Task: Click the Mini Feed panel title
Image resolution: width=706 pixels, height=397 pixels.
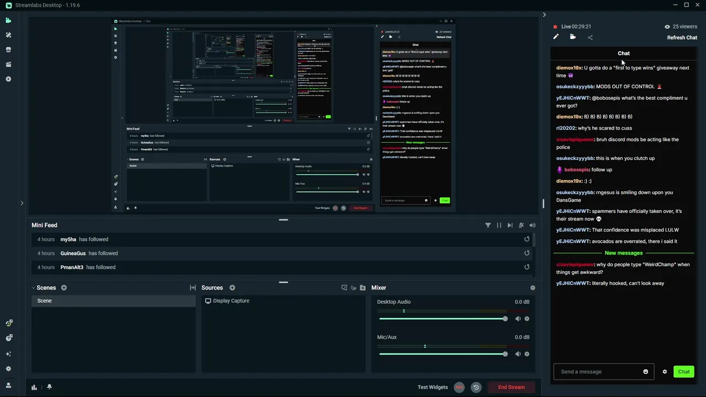Action: point(44,225)
